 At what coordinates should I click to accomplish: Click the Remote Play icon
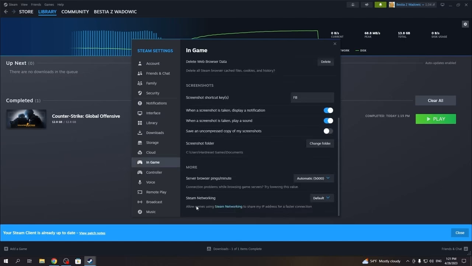coord(140,192)
